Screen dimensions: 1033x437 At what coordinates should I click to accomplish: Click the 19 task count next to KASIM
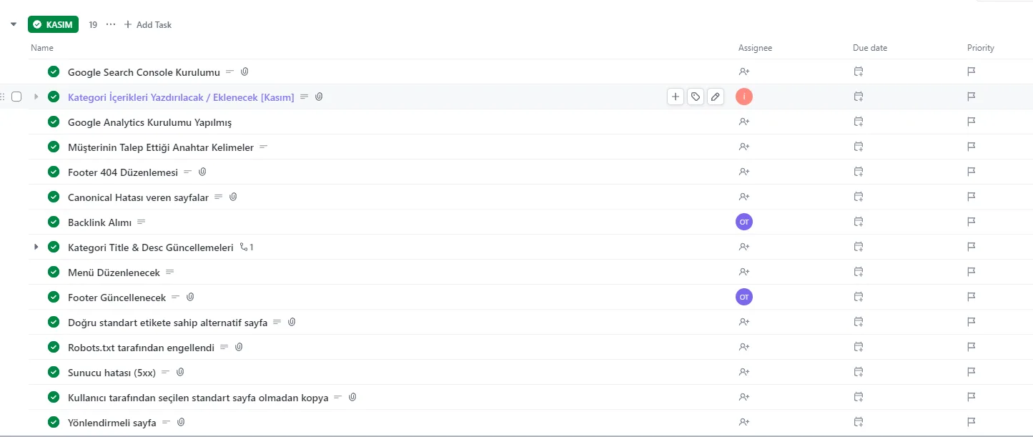[x=93, y=24]
